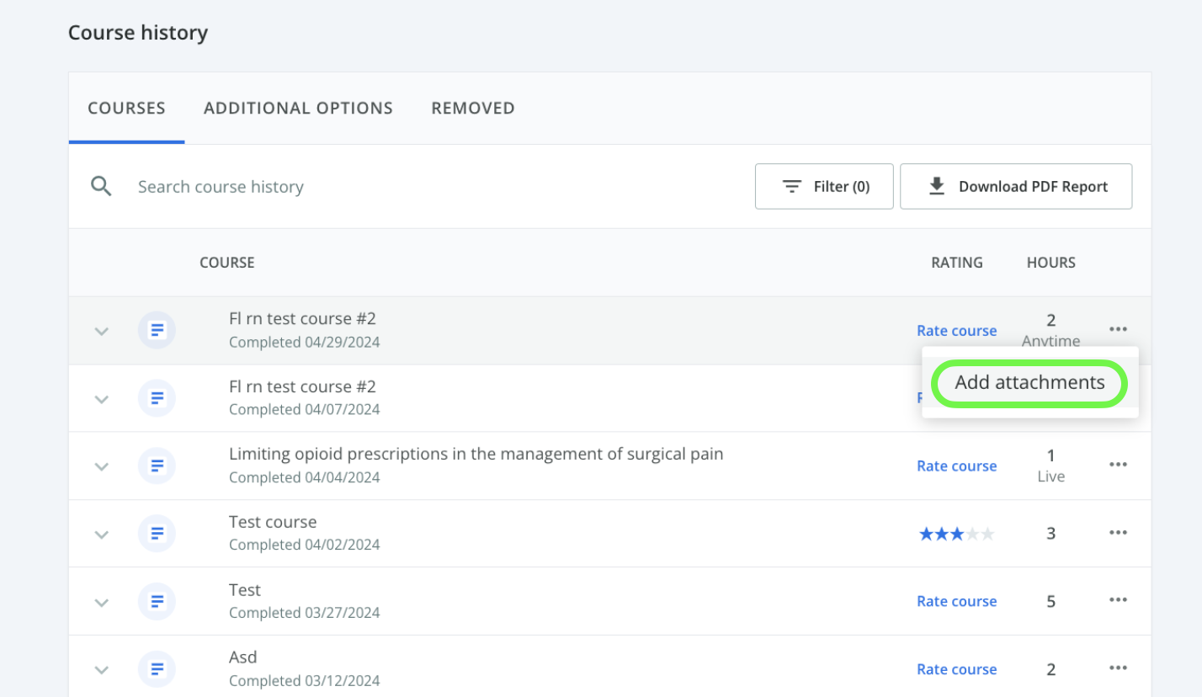Viewport: 1202px width, 697px height.
Task: Expand Fl rn test course completed 04/07/2024
Action: pyautogui.click(x=102, y=399)
